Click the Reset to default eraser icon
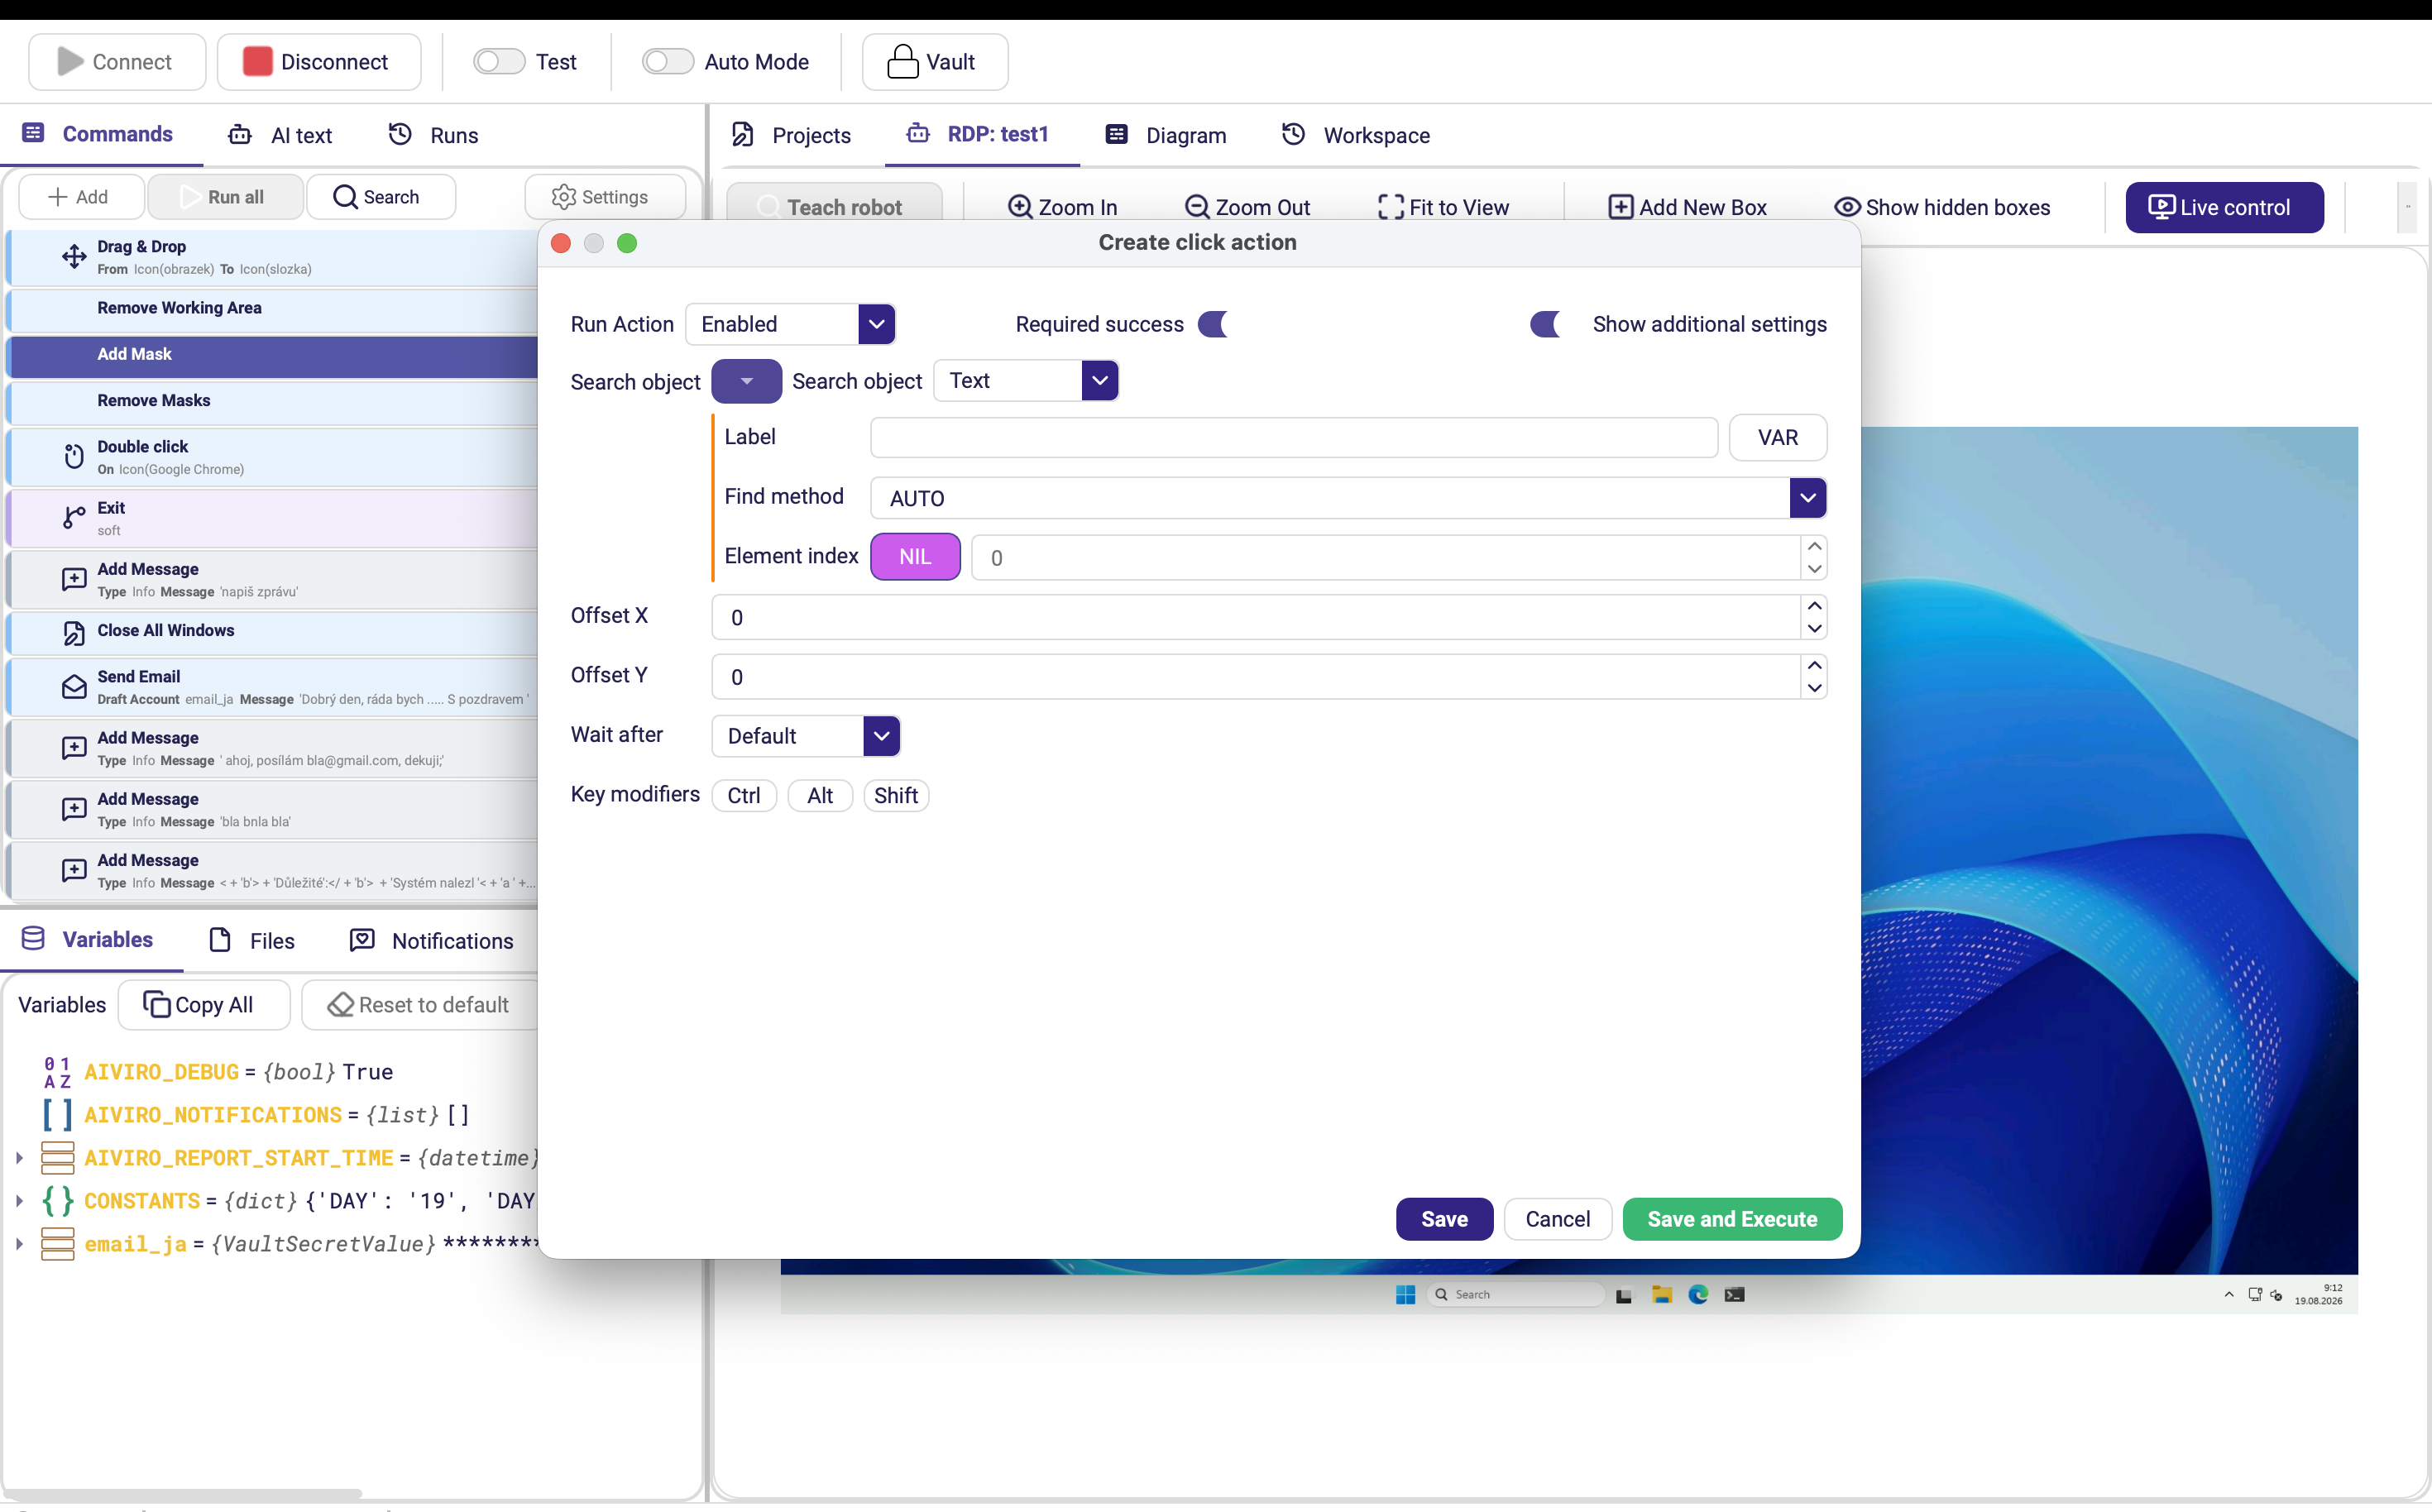The height and width of the screenshot is (1512, 2432). pos(341,1004)
